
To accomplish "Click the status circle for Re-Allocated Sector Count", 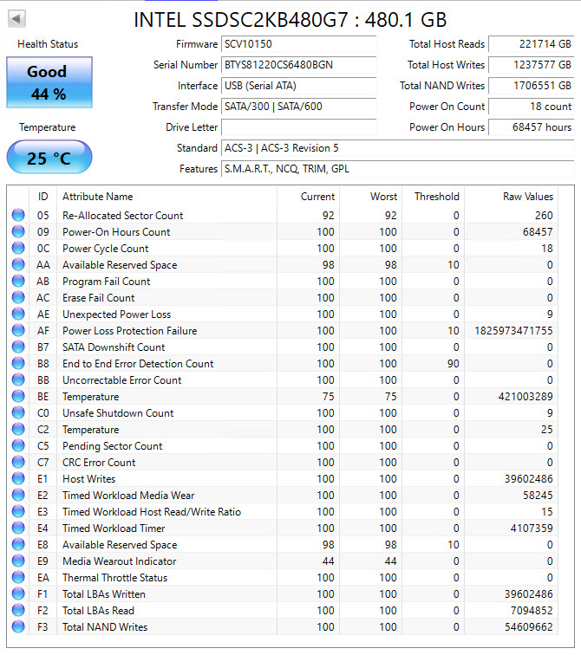I will tap(18, 215).
